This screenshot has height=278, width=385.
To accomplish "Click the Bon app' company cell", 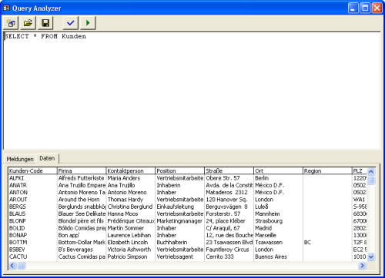I will pyautogui.click(x=82, y=235).
